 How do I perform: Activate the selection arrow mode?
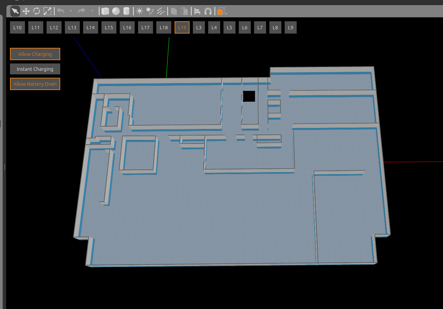[x=15, y=11]
